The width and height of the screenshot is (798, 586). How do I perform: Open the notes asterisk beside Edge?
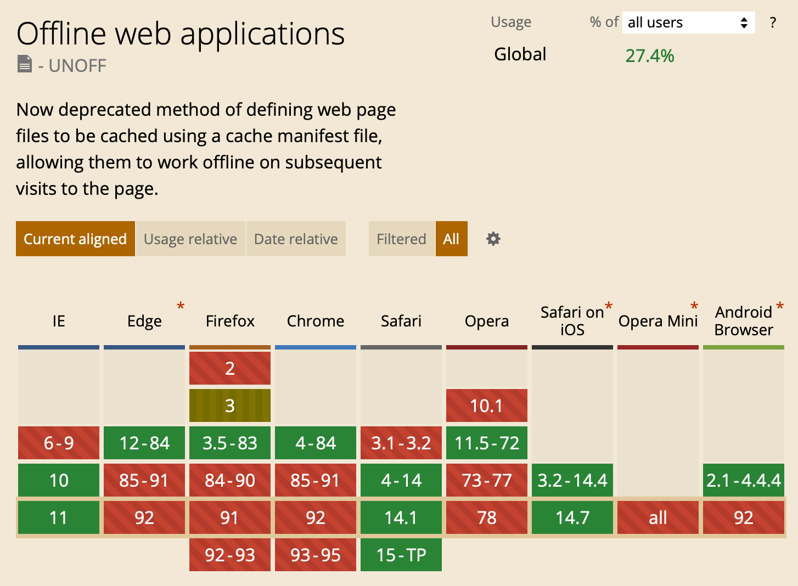pos(180,306)
